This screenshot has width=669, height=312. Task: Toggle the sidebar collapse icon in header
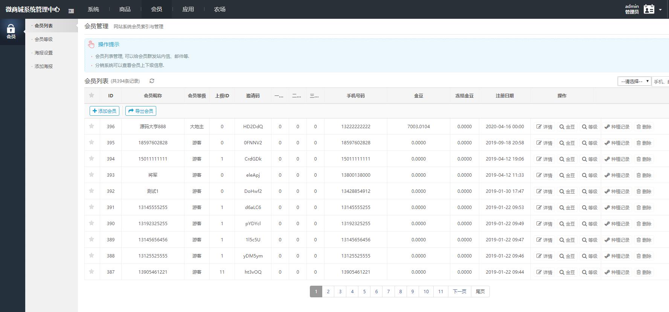click(x=71, y=11)
